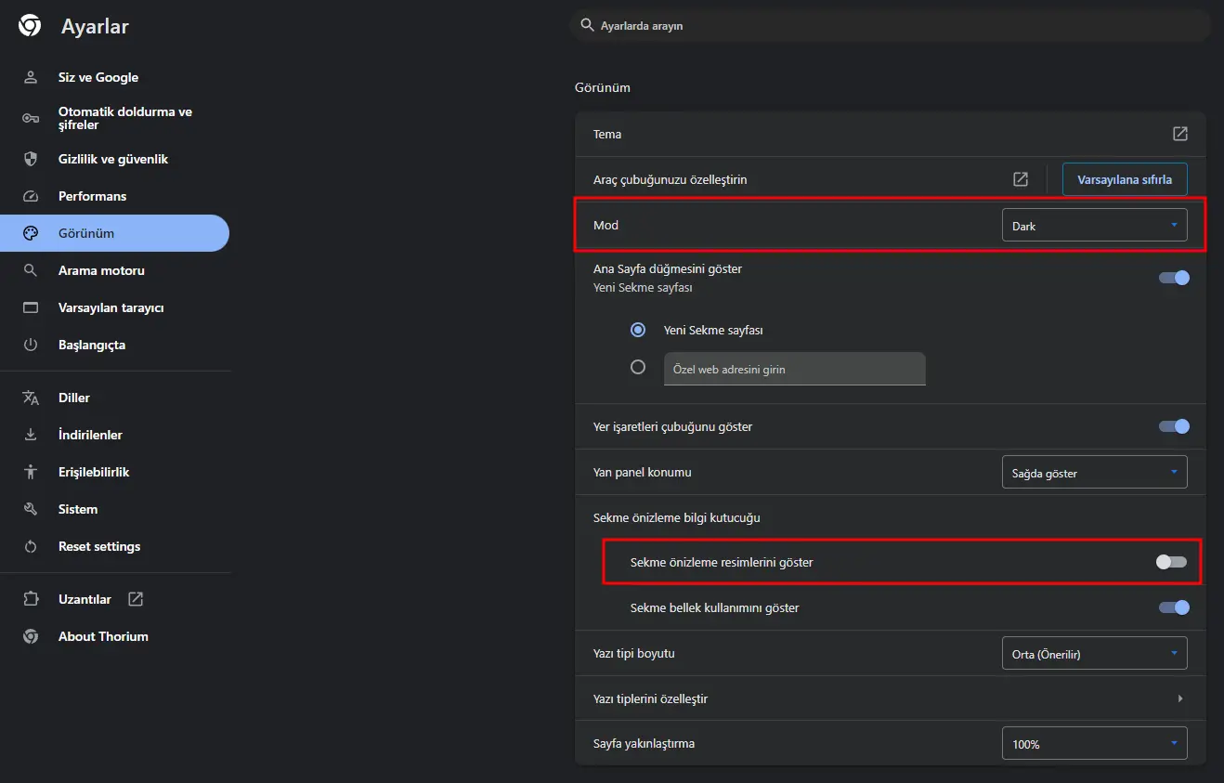1224x783 pixels.
Task: Expand the Yazı tiplerini özelleştir arrow
Action: 1180,698
